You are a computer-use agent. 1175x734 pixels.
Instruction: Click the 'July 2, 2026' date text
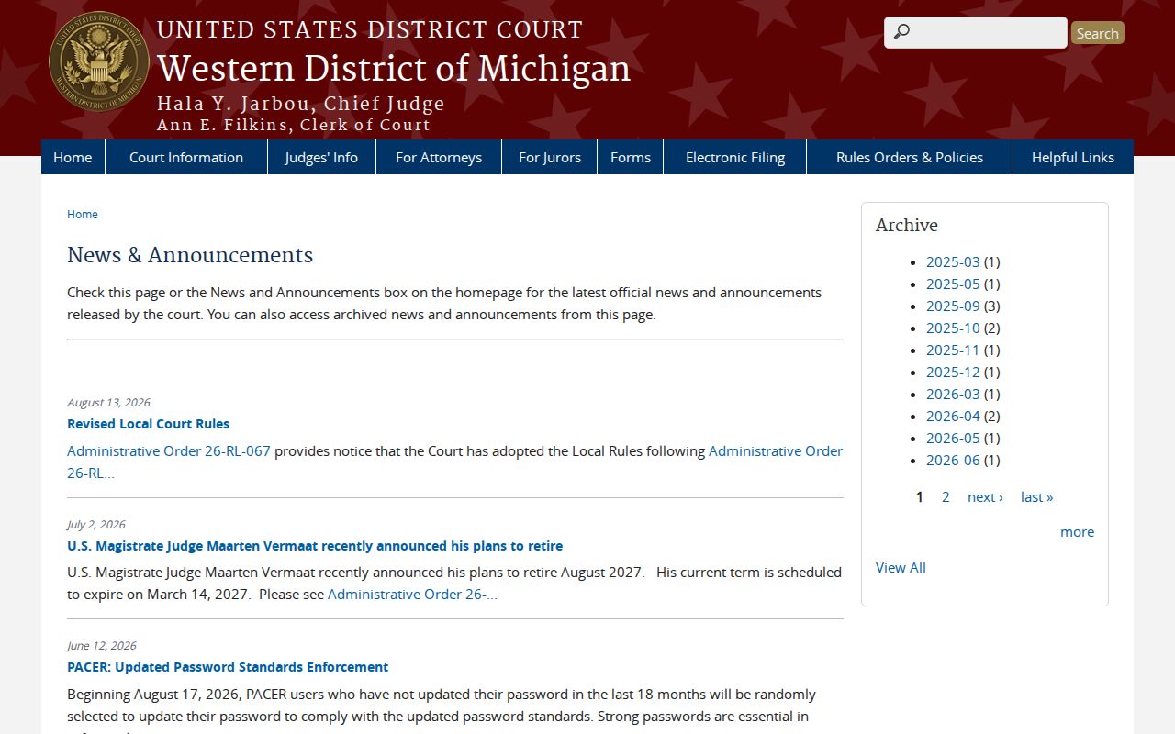96,525
